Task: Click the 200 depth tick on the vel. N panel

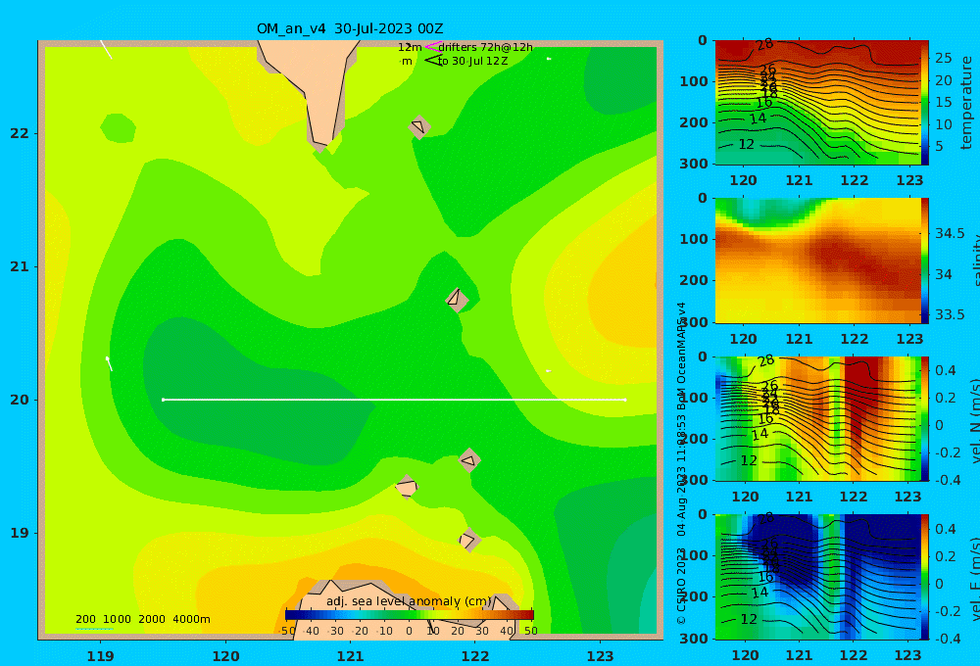Action: [x=694, y=439]
